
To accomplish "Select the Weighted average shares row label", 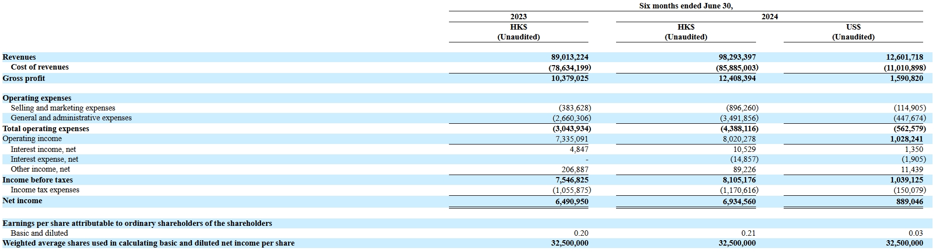I will [148, 243].
